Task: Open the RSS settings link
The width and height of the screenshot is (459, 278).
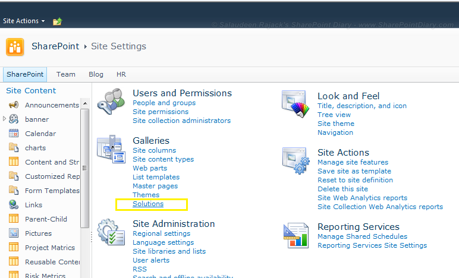Action: click(140, 269)
